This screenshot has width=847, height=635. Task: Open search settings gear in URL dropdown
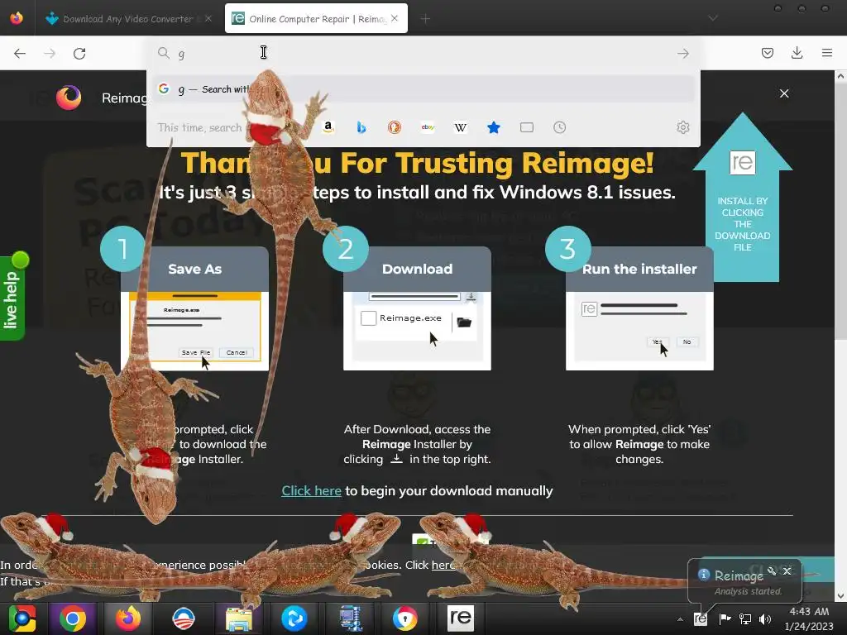682,127
